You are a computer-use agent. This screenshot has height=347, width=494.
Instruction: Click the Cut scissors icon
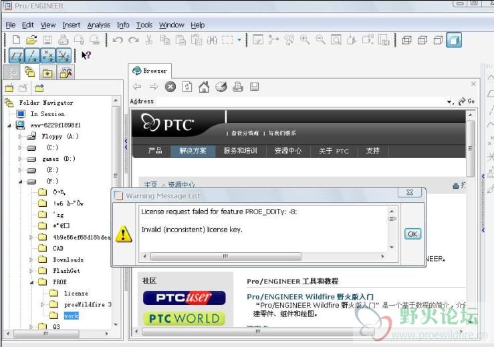tap(149, 40)
